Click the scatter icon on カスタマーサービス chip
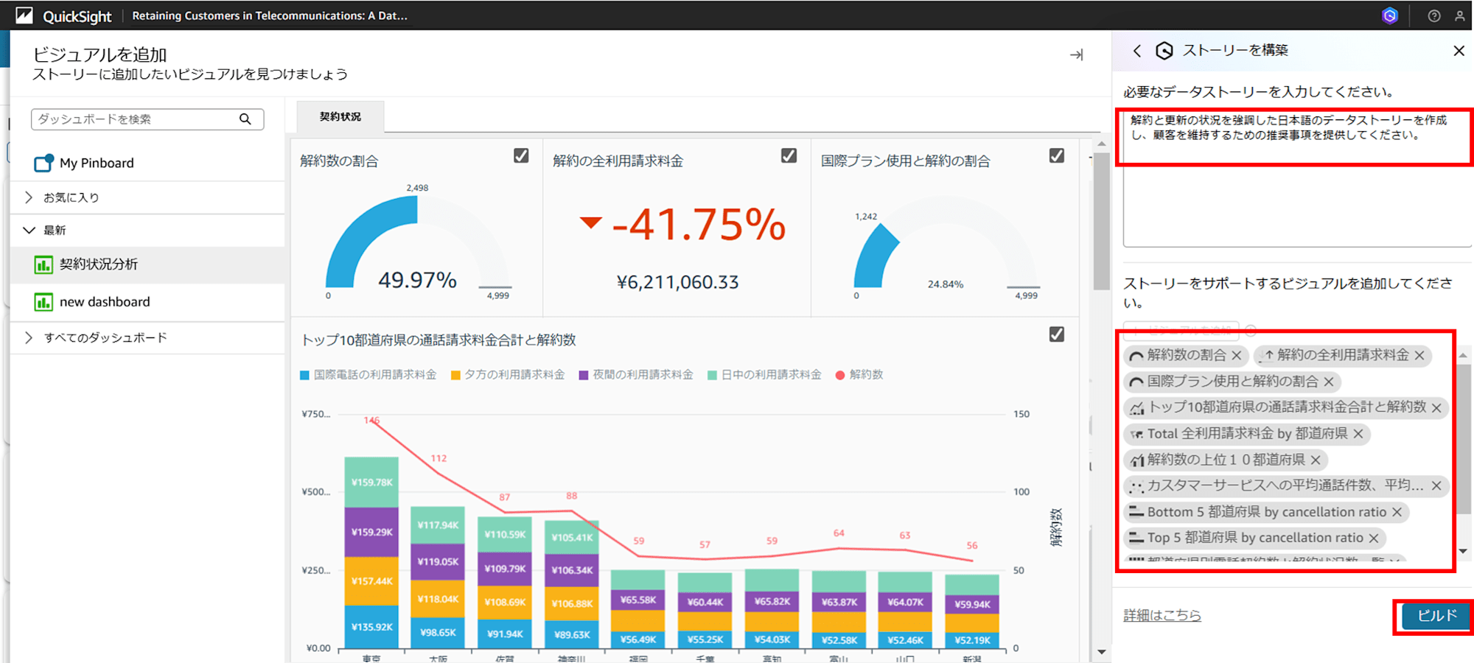The width and height of the screenshot is (1474, 663). (1137, 486)
